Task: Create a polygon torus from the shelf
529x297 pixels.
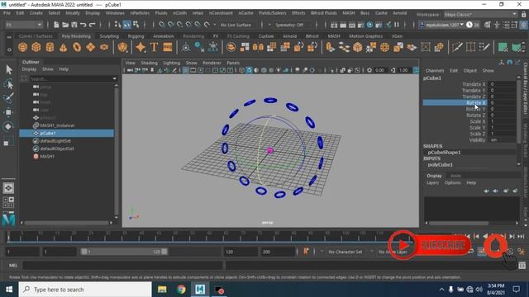Action: pos(77,47)
